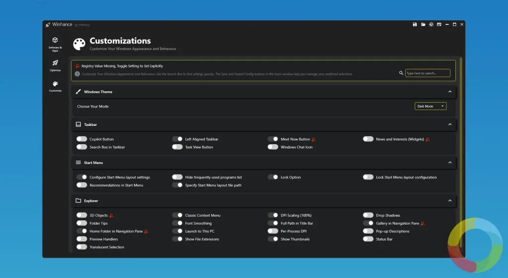Click warning icon next to Meet Now Button

314,139
